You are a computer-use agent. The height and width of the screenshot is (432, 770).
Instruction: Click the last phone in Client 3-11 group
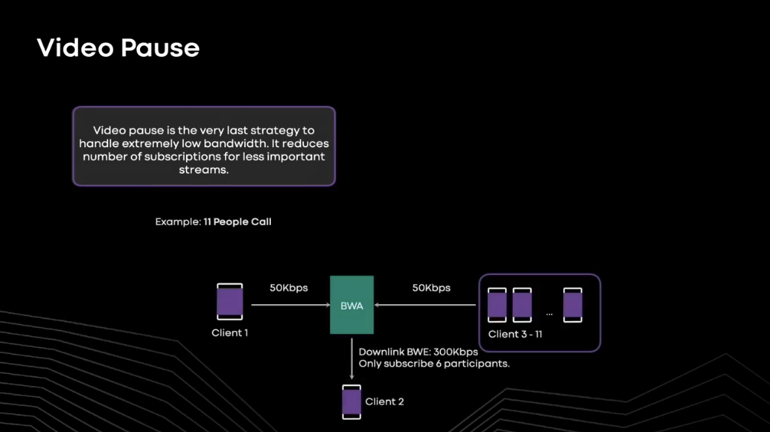coord(573,306)
